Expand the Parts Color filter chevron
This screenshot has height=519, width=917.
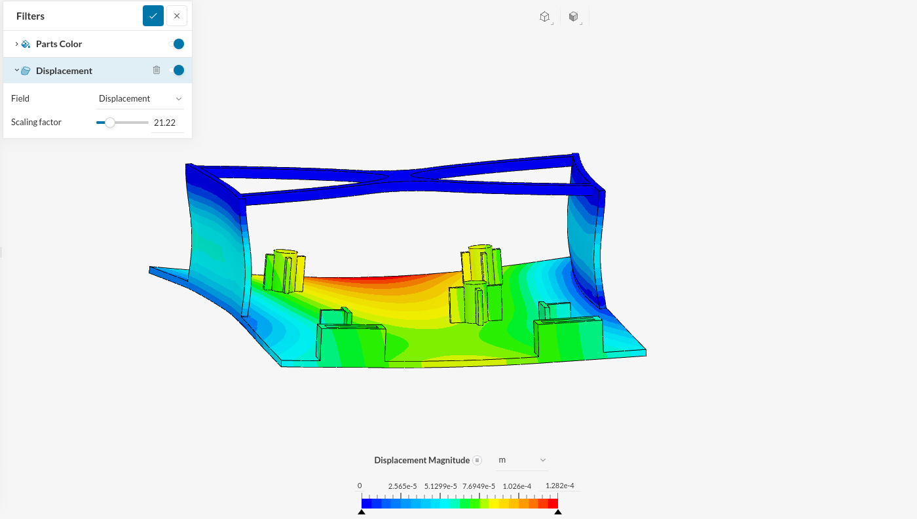(16, 44)
